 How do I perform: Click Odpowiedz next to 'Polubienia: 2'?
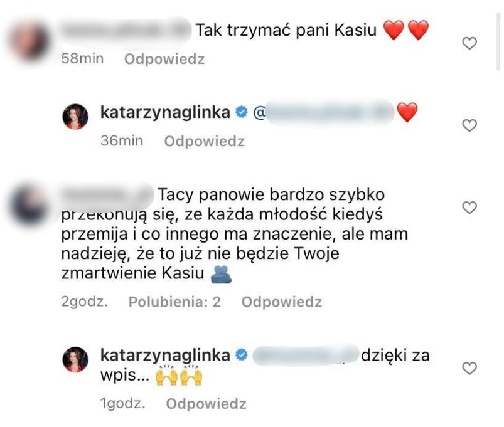pyautogui.click(x=282, y=302)
